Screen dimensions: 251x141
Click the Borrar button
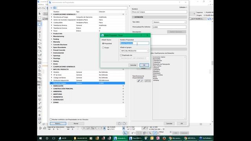tap(76, 123)
